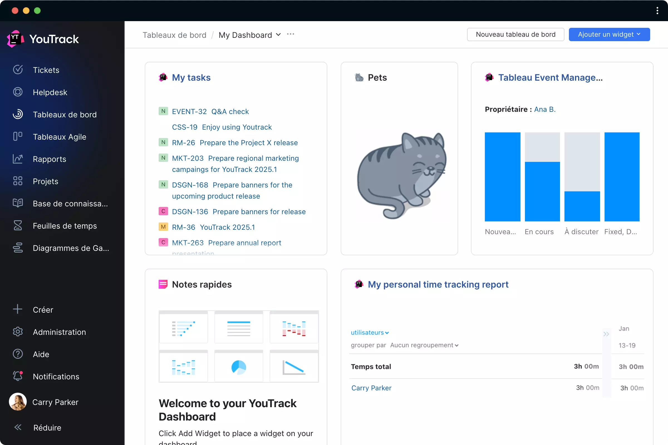
Task: Open Rapports chart icon
Action: click(18, 159)
